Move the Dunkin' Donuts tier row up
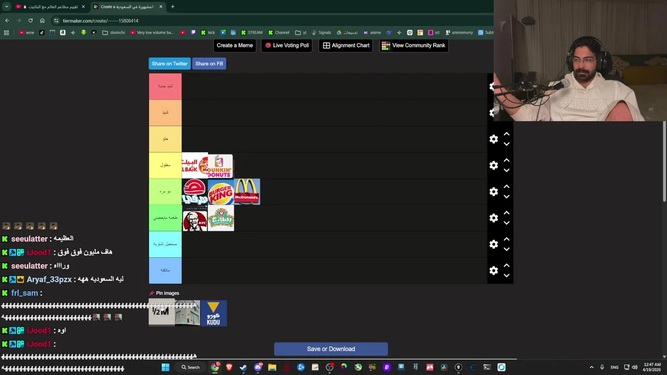 point(507,160)
